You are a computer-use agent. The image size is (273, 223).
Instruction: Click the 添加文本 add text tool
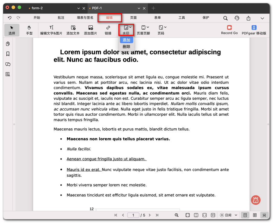73,30
